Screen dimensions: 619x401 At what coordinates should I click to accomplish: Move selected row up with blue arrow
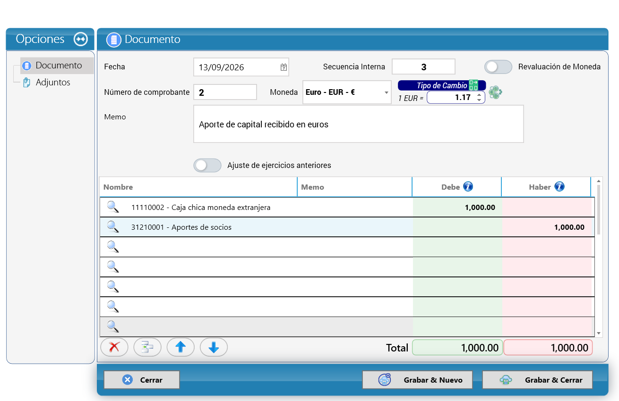click(181, 348)
